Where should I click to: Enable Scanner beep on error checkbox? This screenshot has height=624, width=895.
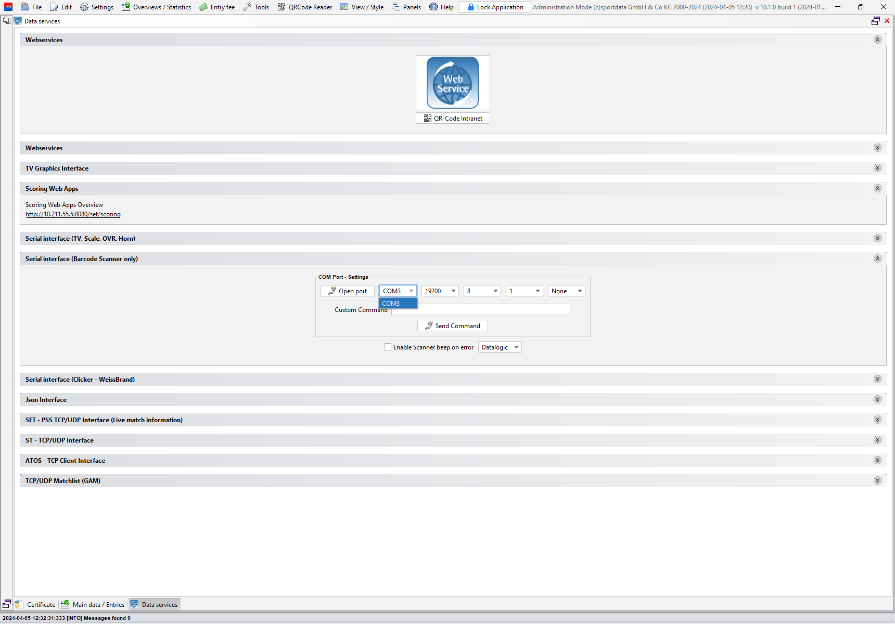pos(388,347)
